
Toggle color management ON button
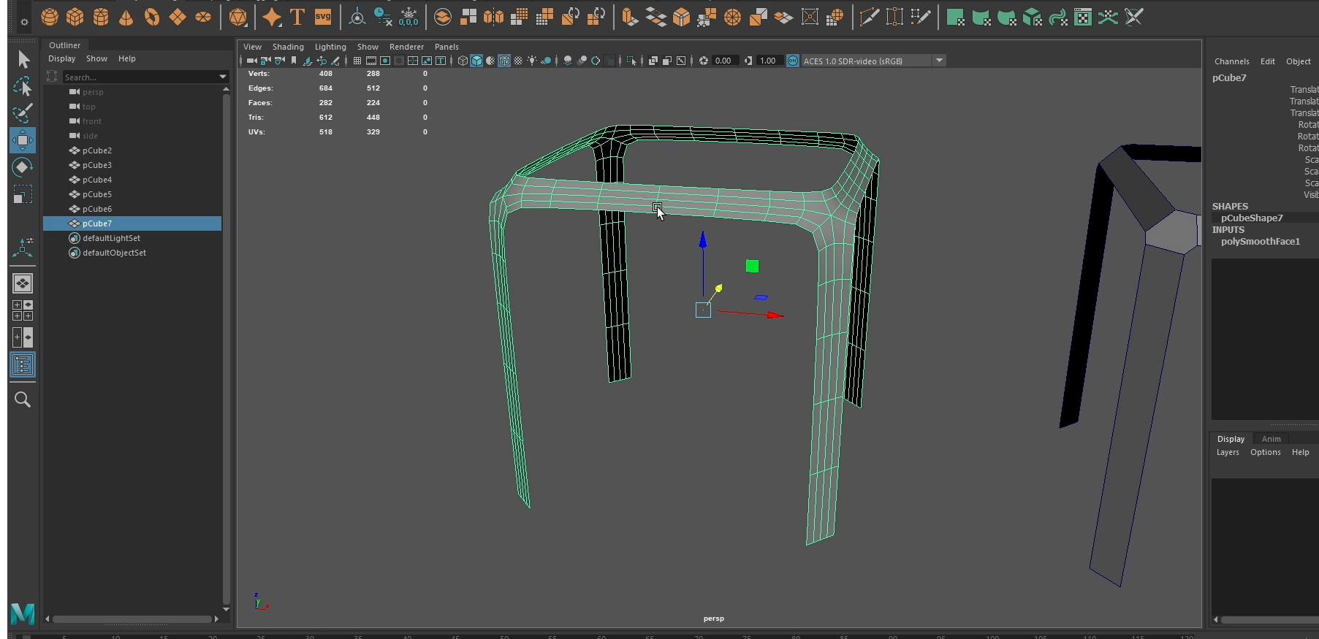(793, 61)
